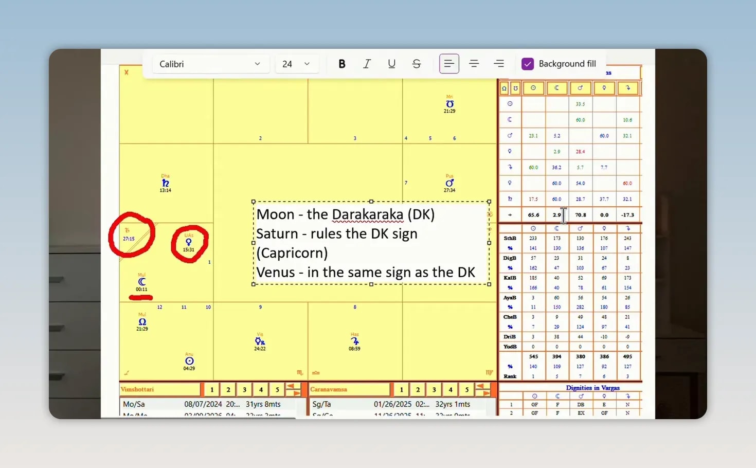Screen dimensions: 756x468
Task: Open the font size 24 dropdown
Action: [x=297, y=64]
